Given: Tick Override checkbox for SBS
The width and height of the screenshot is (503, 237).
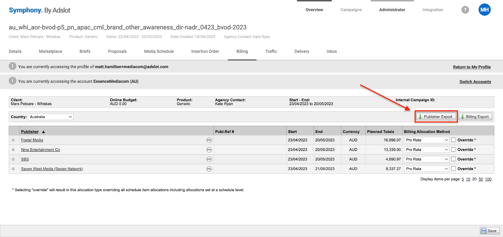Looking at the screenshot, I should point(453,159).
